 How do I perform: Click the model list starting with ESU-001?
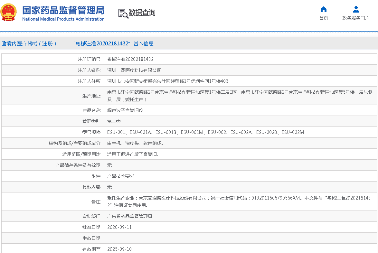[205, 132]
